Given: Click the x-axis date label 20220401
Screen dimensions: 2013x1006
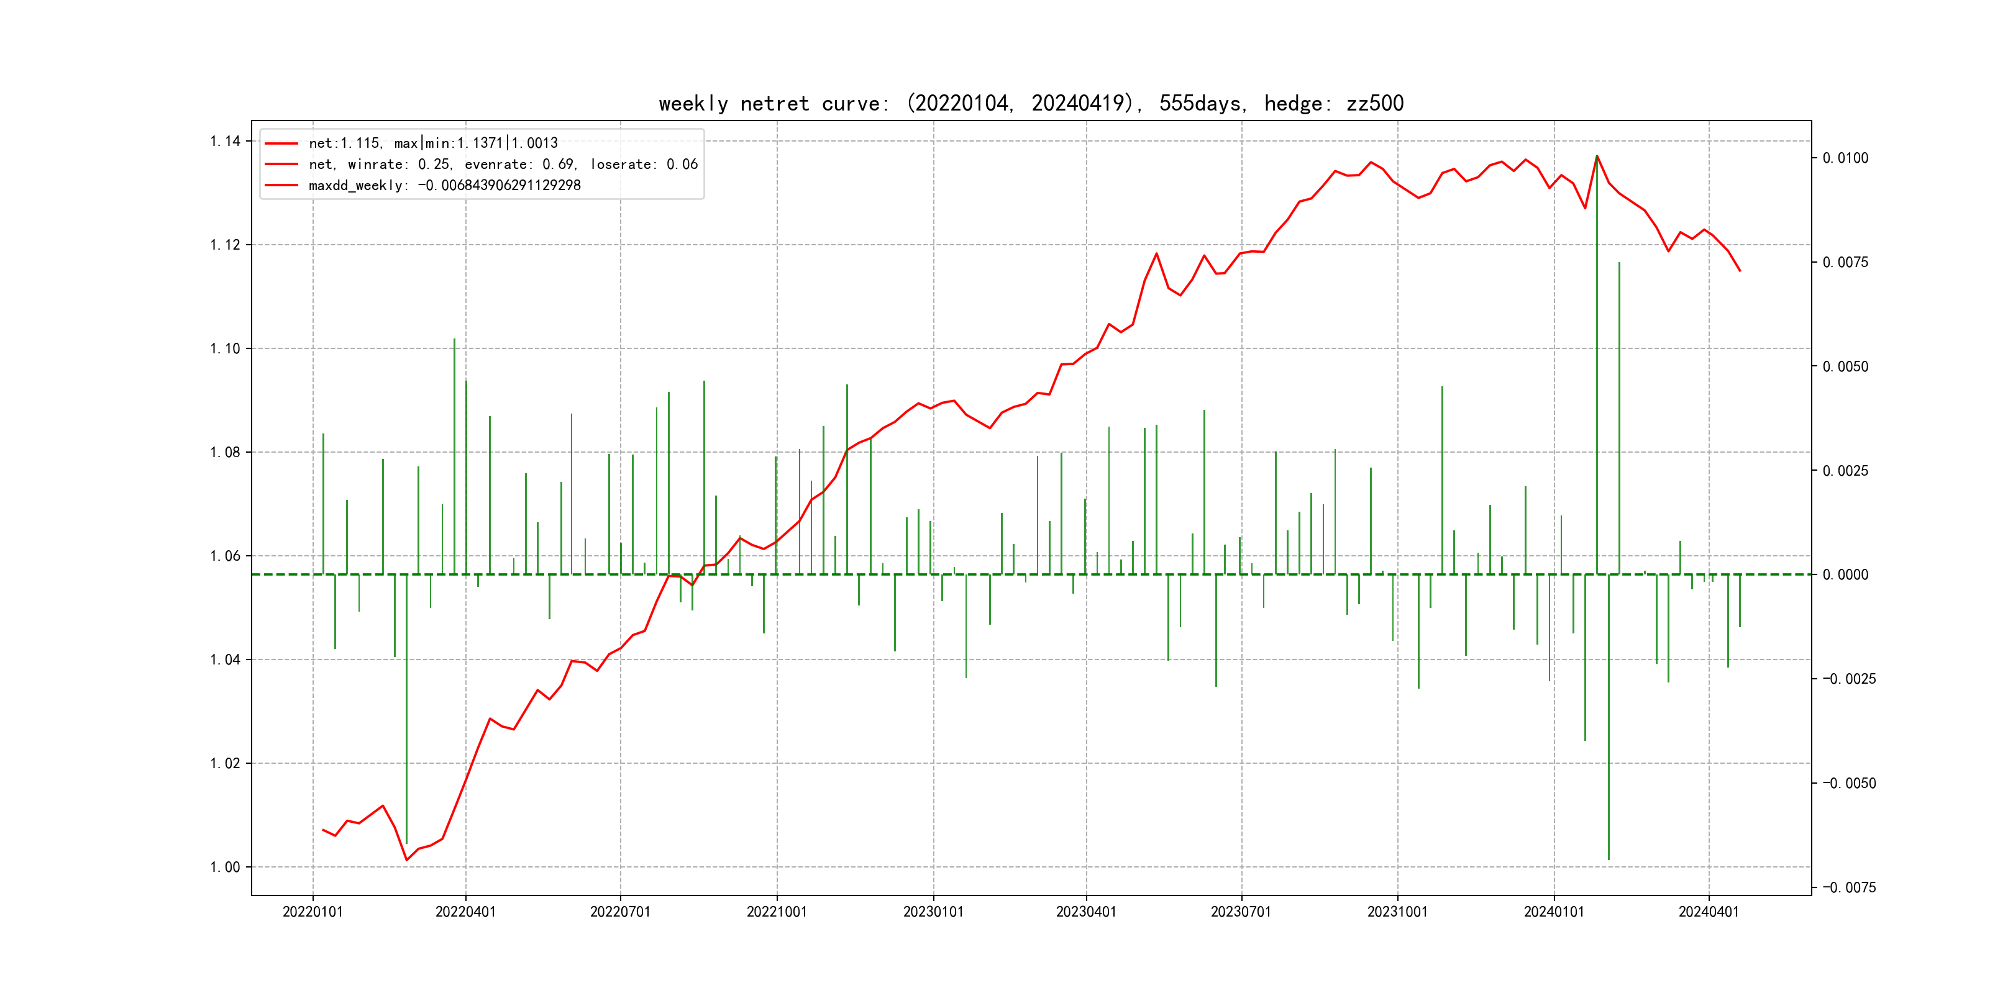Looking at the screenshot, I should 466,912.
